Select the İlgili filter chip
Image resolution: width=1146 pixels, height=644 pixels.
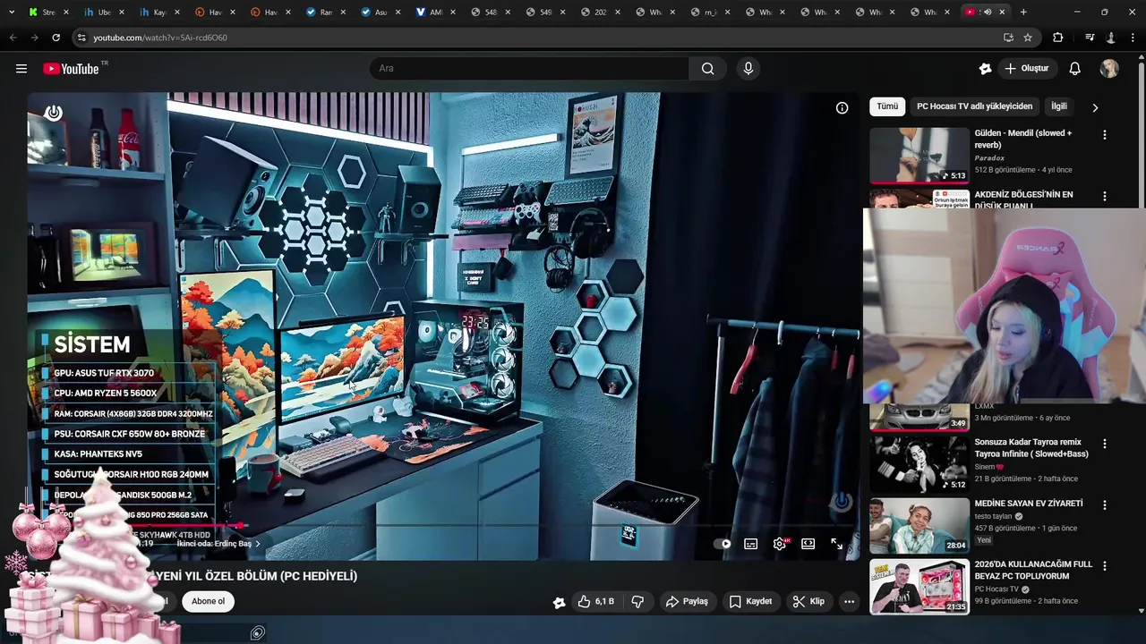point(1059,106)
